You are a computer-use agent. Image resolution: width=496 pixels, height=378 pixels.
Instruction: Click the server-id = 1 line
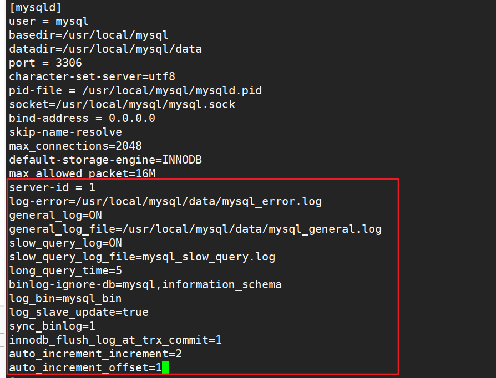[52, 188]
